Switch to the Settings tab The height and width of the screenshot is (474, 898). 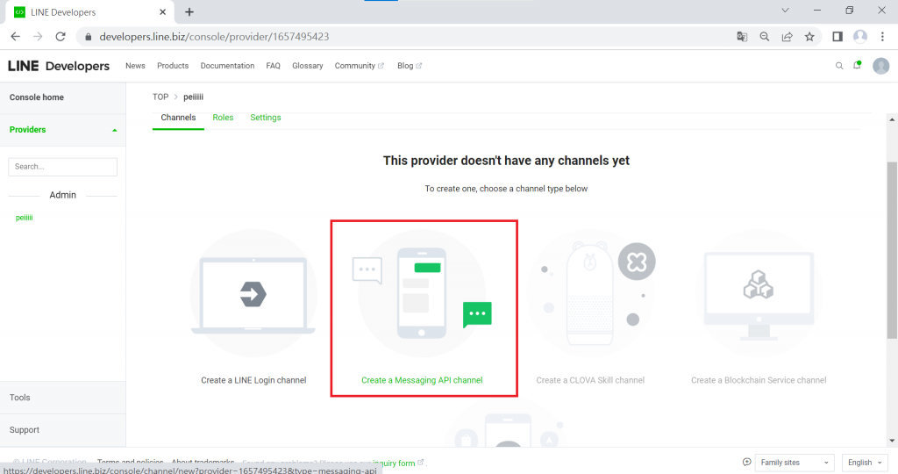pos(266,118)
